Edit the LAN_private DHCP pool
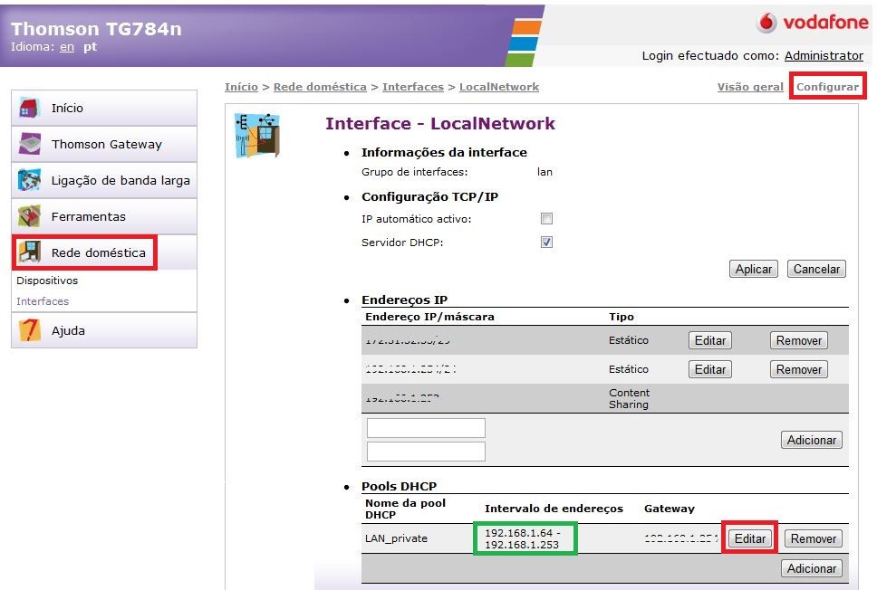Image resolution: width=877 pixels, height=590 pixels. pos(750,538)
